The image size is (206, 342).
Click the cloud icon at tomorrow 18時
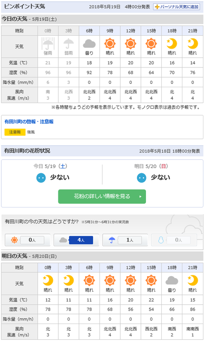click(172, 281)
